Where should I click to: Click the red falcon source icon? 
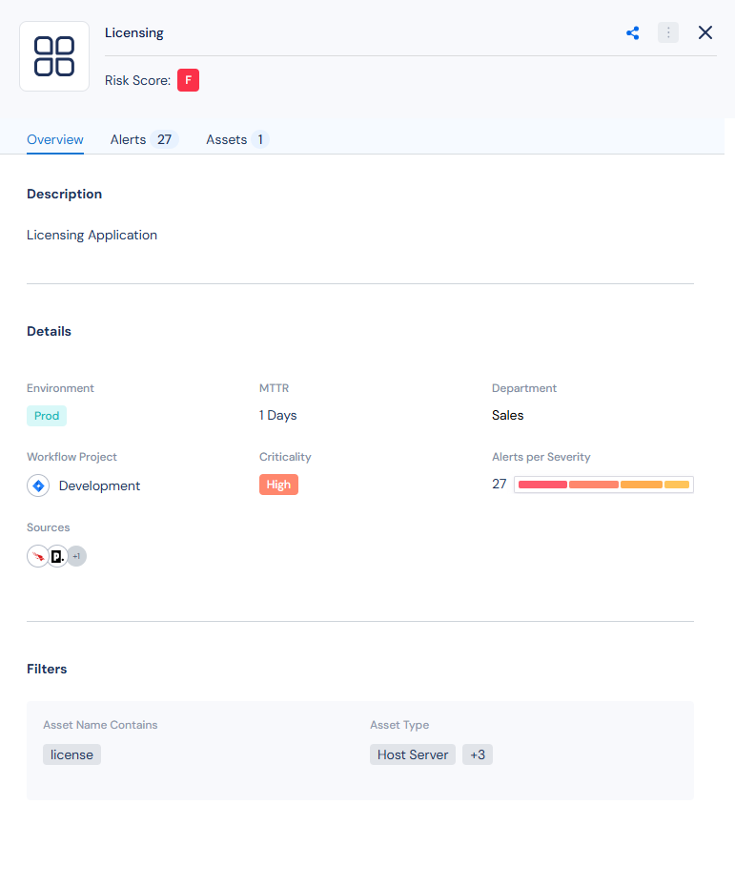(x=38, y=556)
